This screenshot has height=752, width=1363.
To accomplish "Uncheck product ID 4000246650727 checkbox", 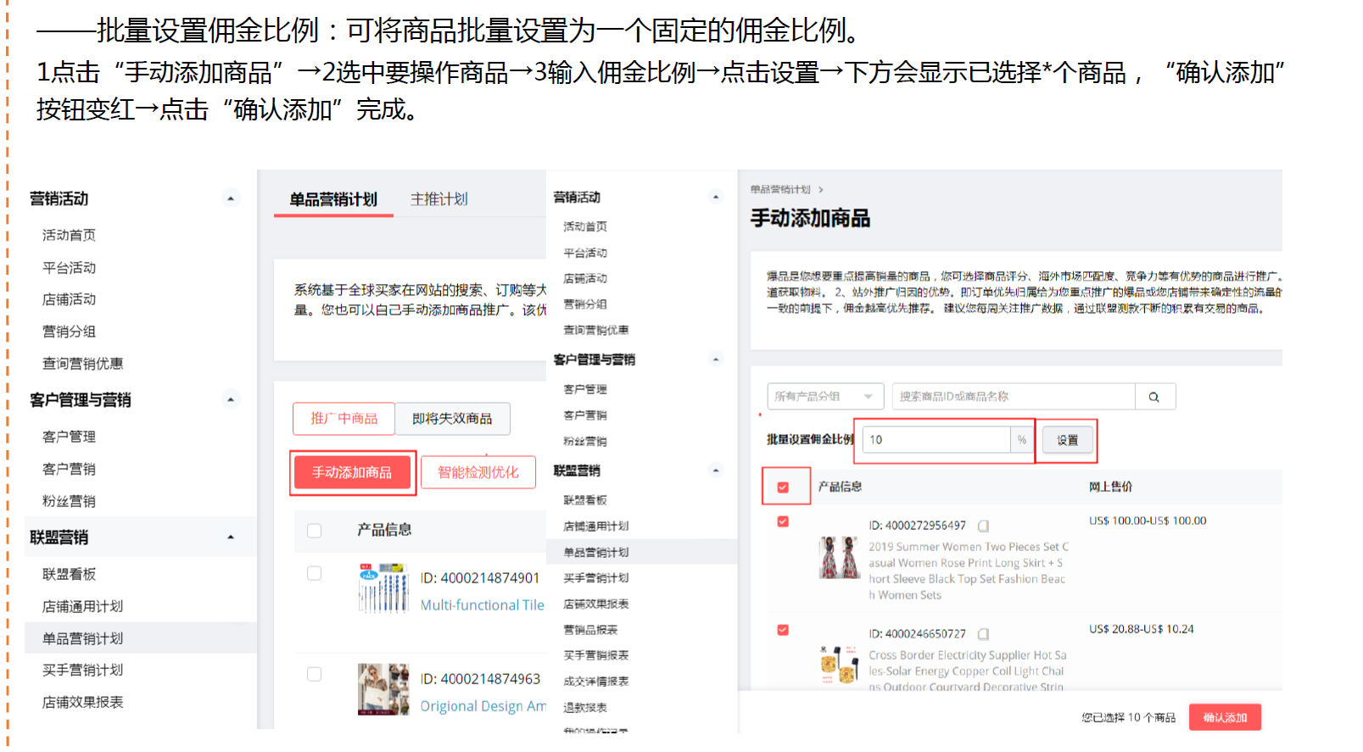I will (783, 630).
